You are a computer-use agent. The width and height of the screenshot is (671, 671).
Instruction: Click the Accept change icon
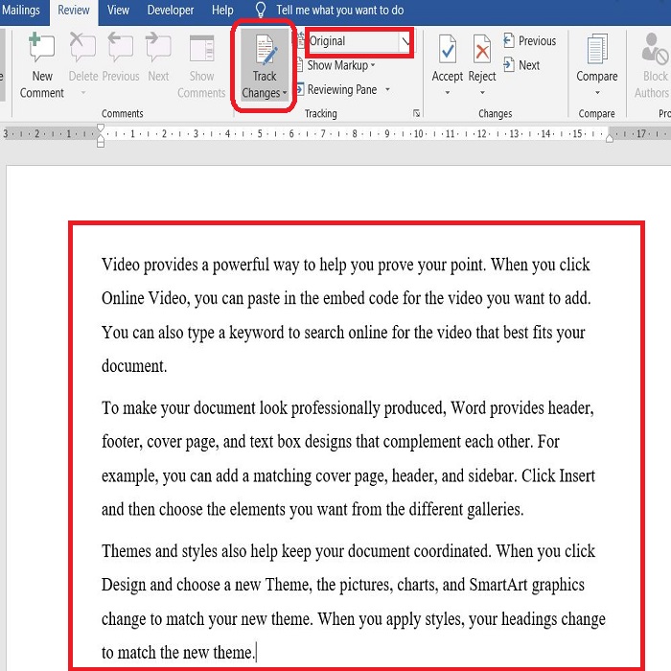point(448,49)
